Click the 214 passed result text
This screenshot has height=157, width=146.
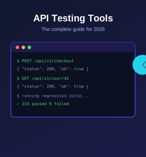click(34, 104)
